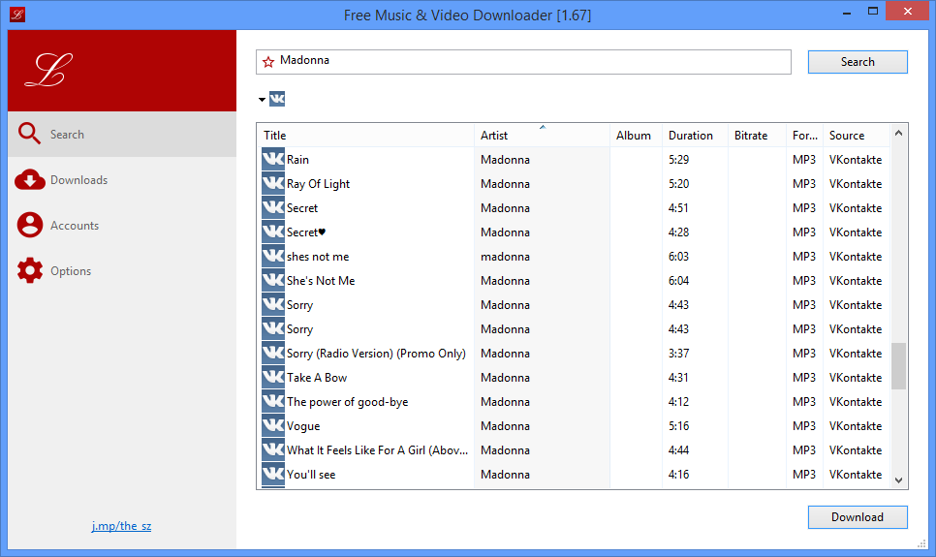Select the "Vogue" song title
This screenshot has height=557, width=936.
(303, 426)
